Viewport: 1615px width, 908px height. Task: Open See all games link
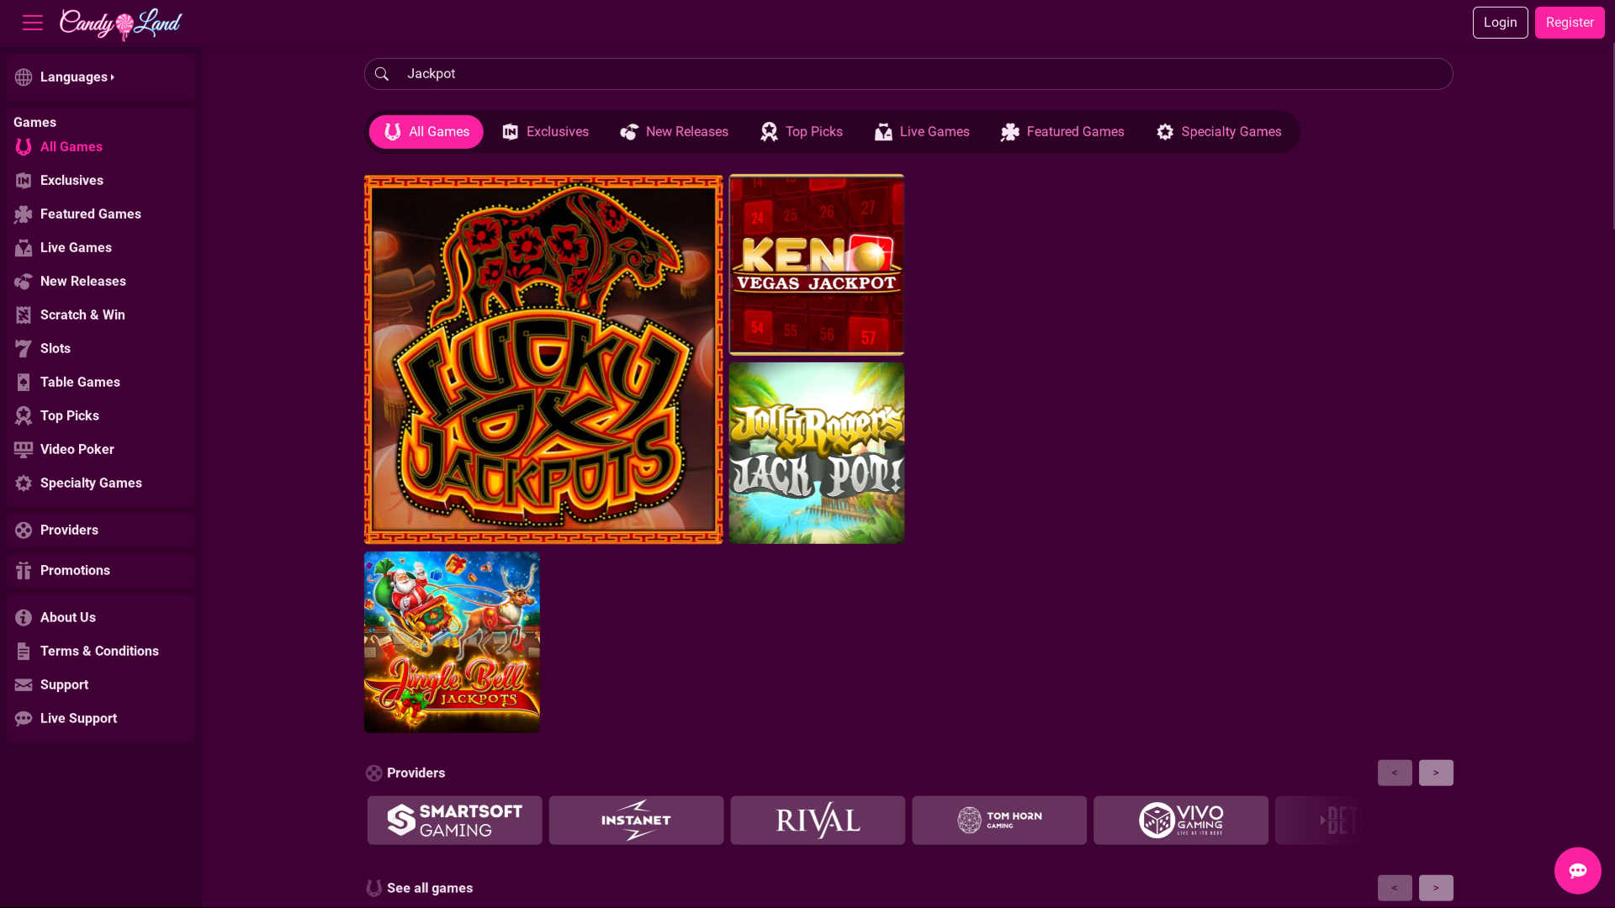[x=429, y=887]
